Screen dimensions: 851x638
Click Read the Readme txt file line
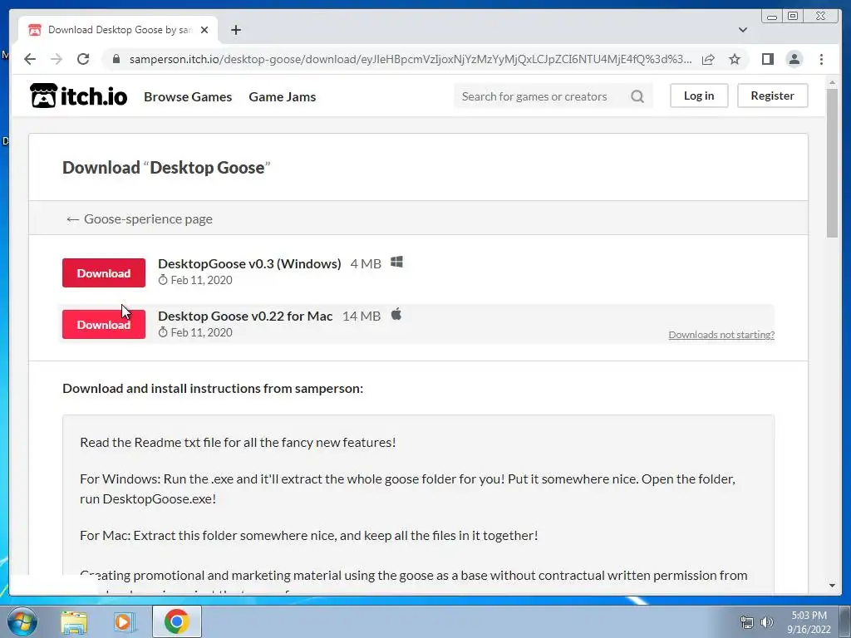(x=238, y=442)
